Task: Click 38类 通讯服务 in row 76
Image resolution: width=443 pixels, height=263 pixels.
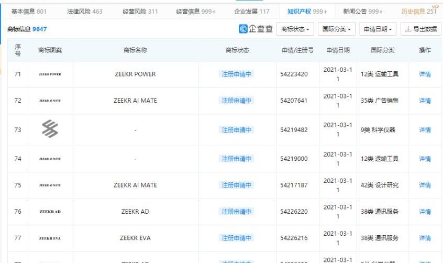Action: 380,212
